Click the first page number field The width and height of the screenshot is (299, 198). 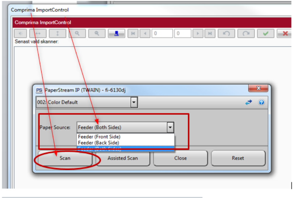[162, 33]
